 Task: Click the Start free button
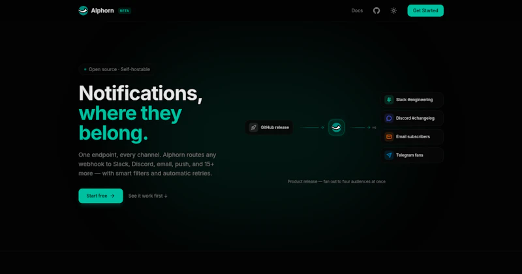(100, 196)
